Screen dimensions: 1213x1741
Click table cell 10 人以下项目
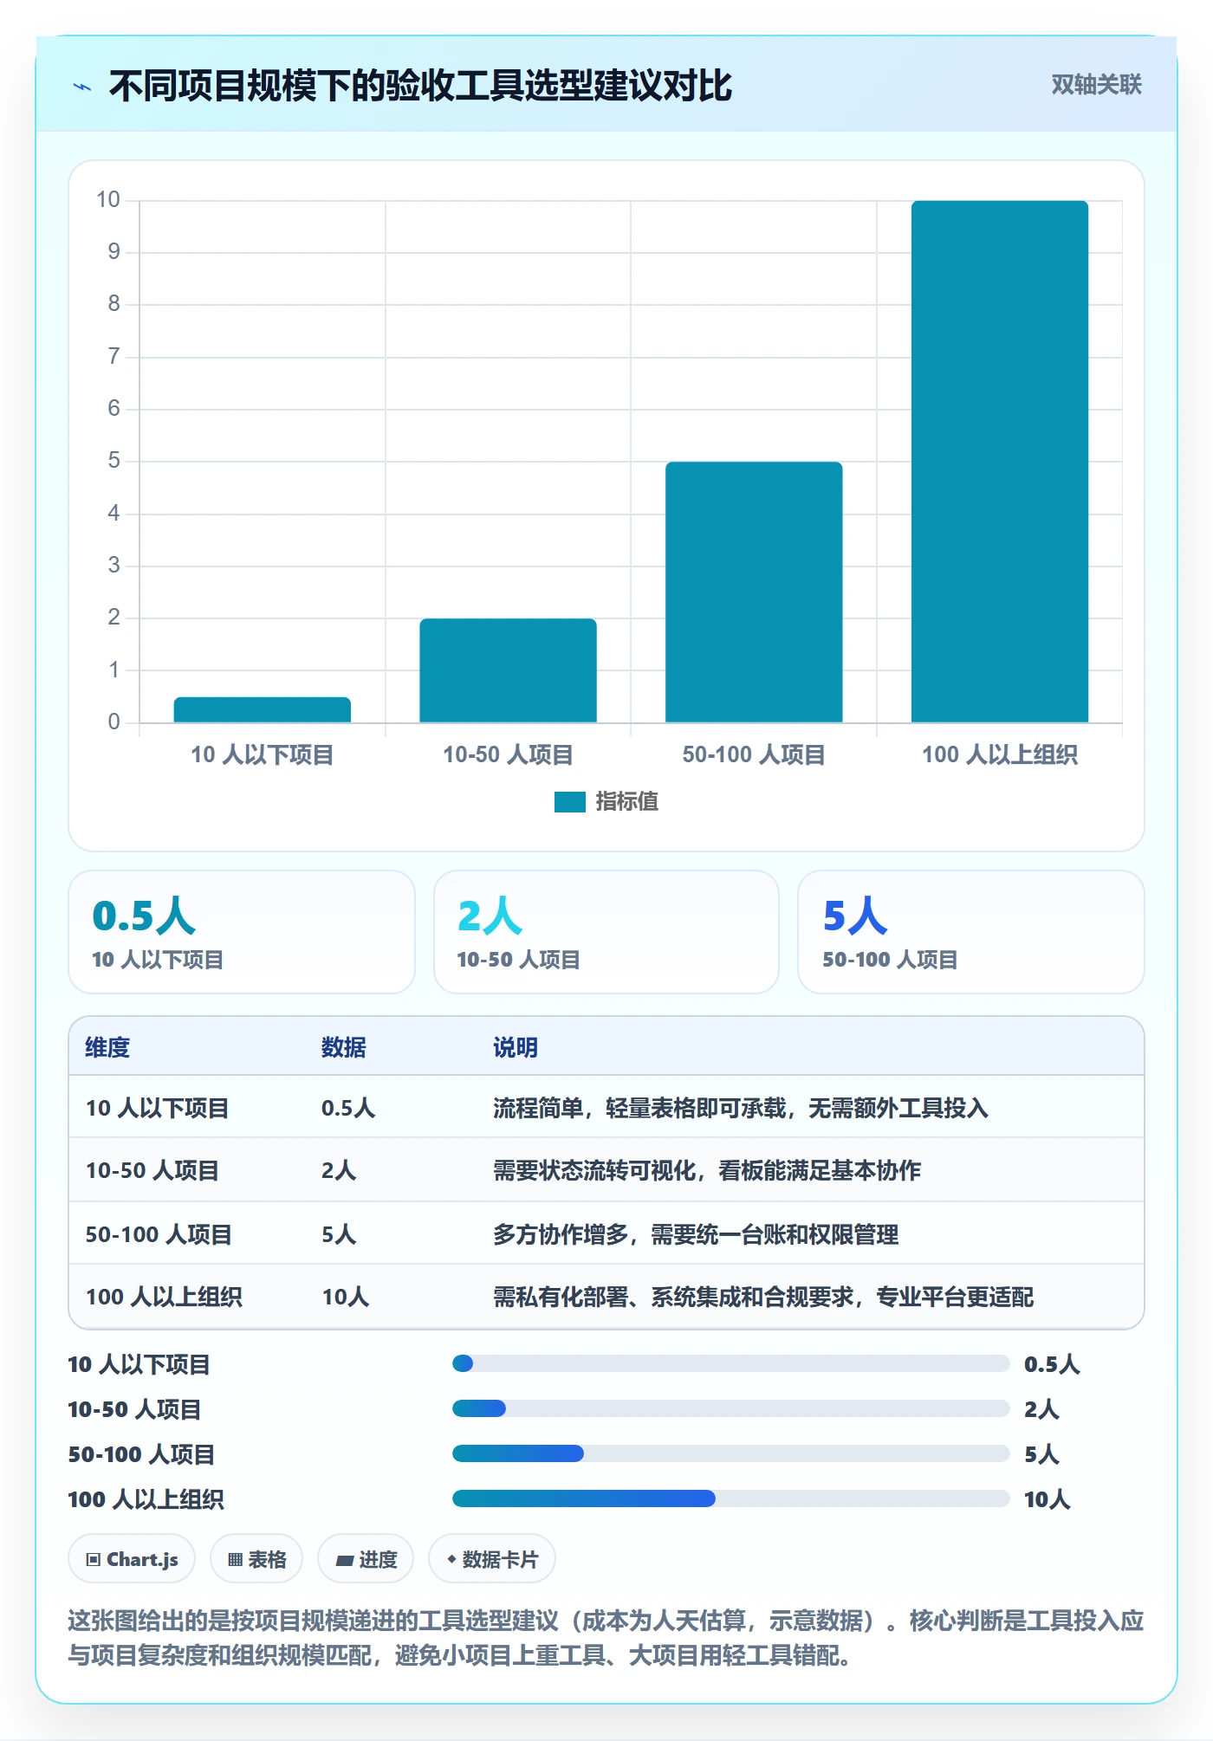(x=157, y=1108)
